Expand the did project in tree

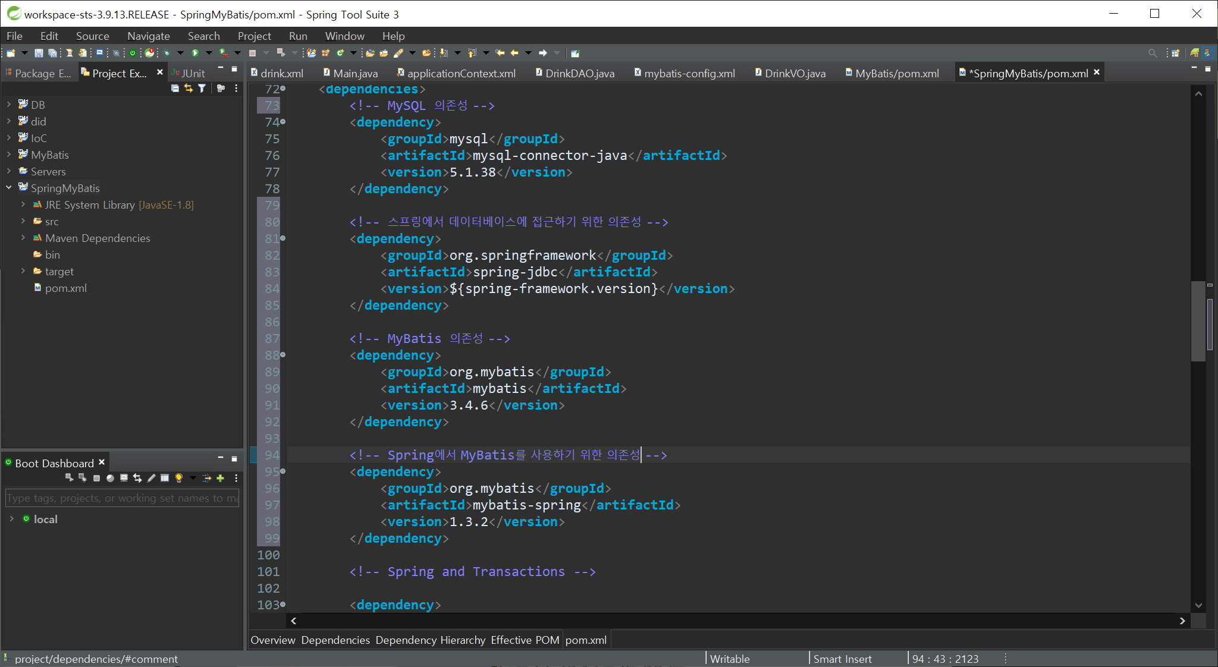pos(9,121)
